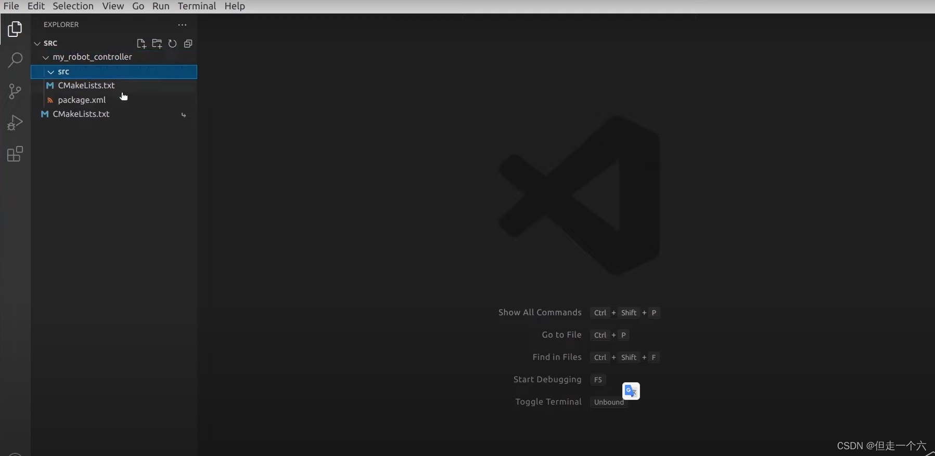The width and height of the screenshot is (935, 456).
Task: Click the Find in Files hint
Action: tap(557, 357)
